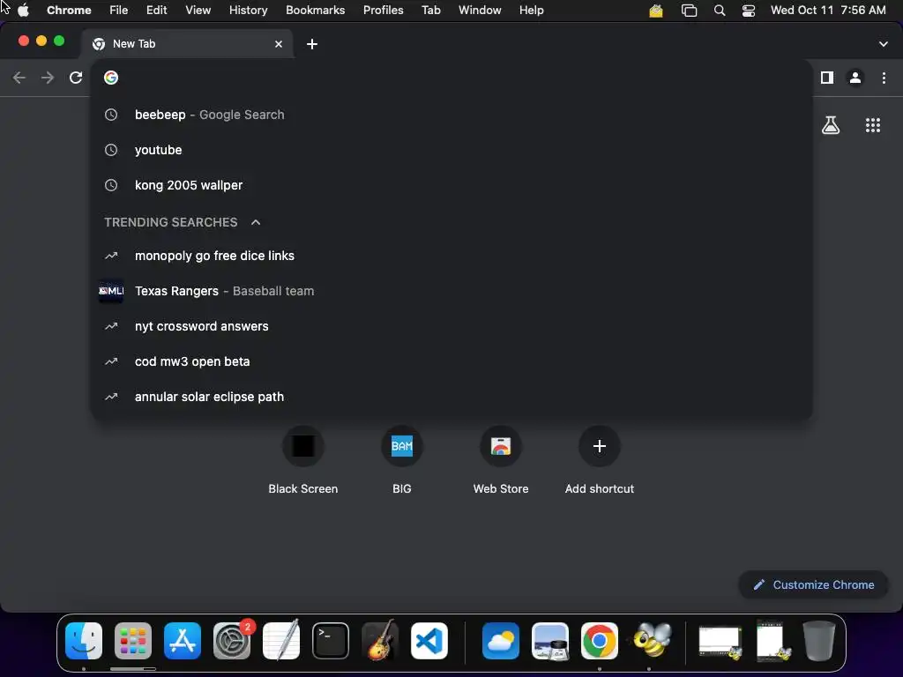The height and width of the screenshot is (677, 903).
Task: Open TextEdit from the dock
Action: pos(281,641)
